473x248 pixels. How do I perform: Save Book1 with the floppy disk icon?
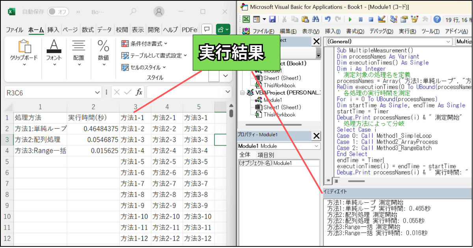[272, 19]
